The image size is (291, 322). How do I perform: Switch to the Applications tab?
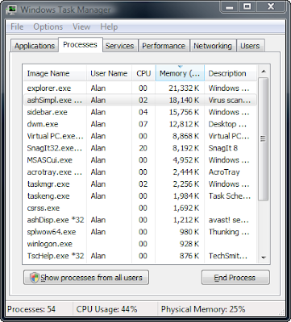(35, 46)
